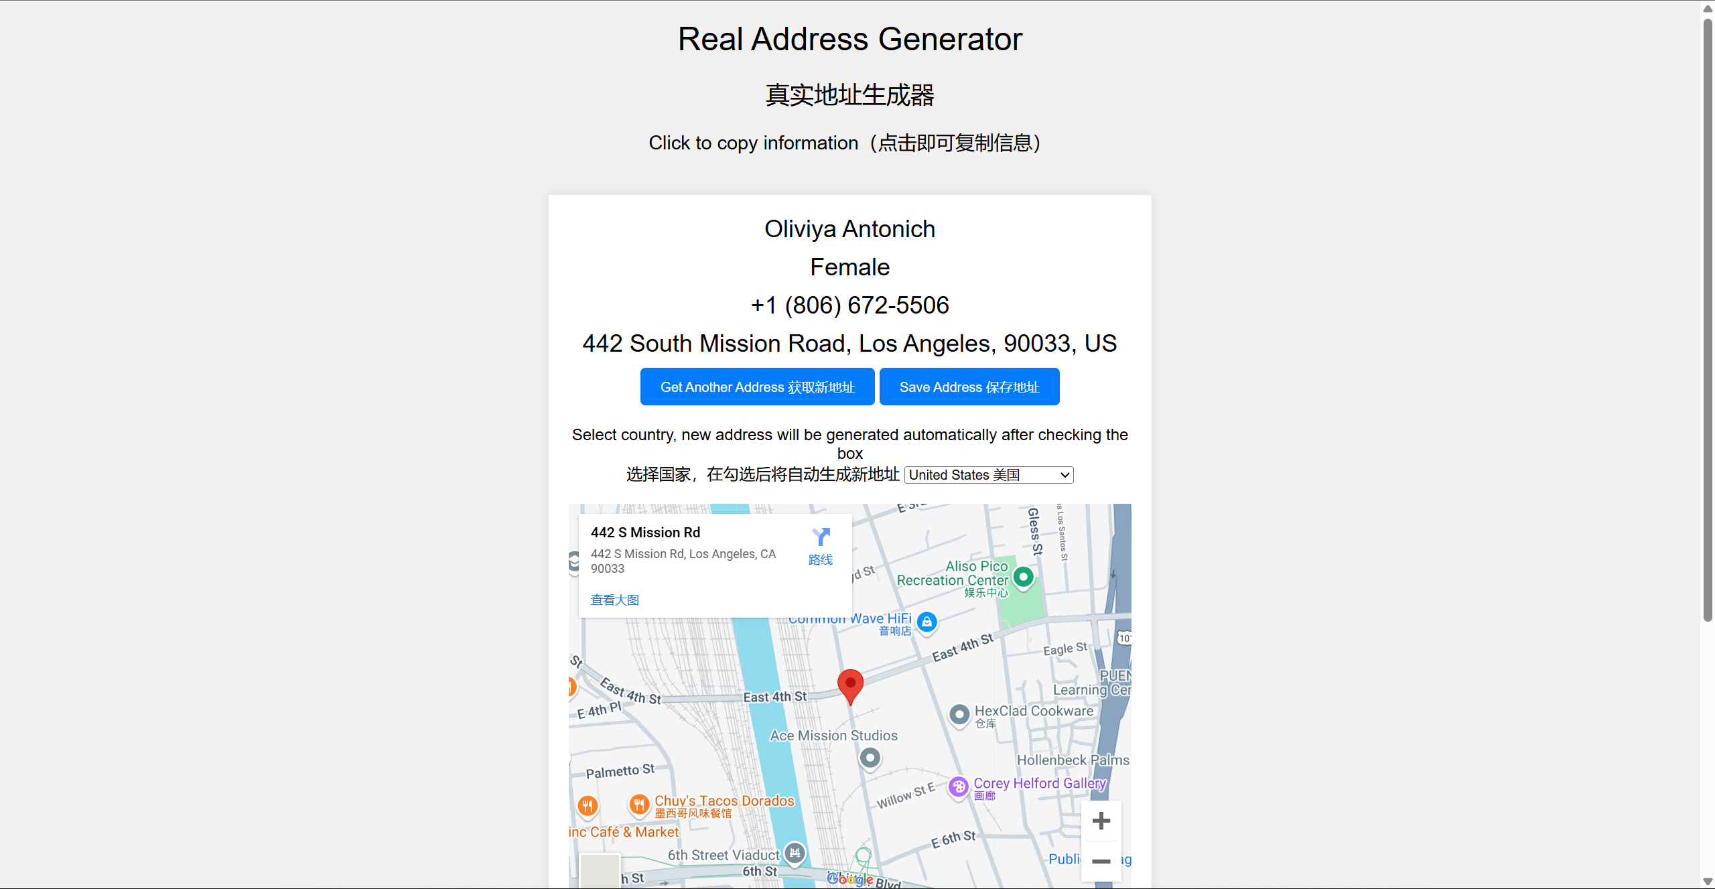
Task: Click the map layer thumbnail at bottom-left
Action: tap(600, 872)
